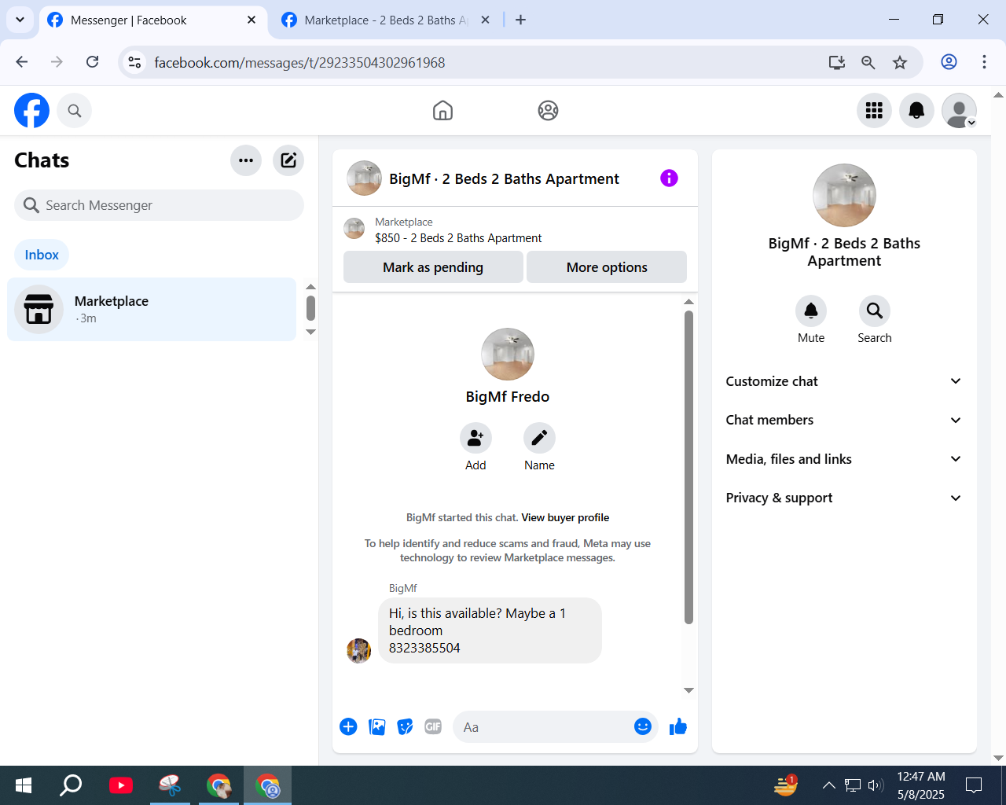Open Chrome three-dot menu

click(x=984, y=62)
